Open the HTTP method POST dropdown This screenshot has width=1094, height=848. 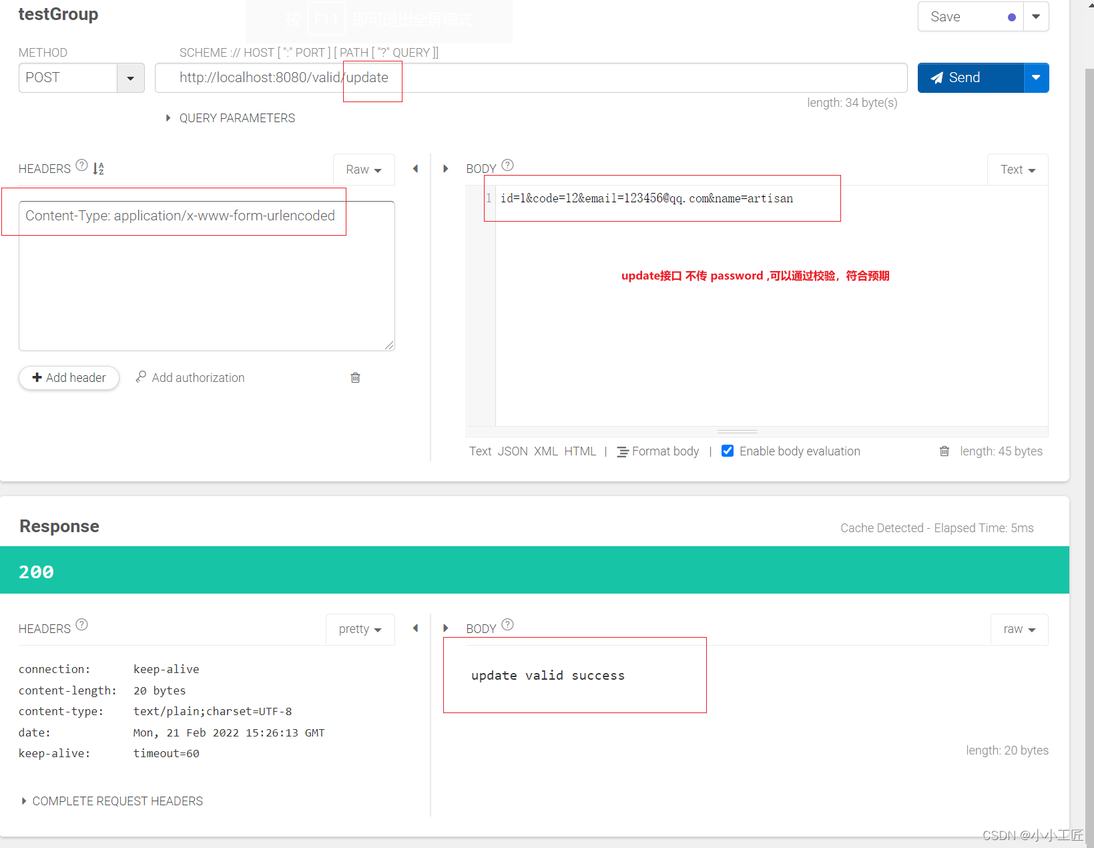click(130, 78)
